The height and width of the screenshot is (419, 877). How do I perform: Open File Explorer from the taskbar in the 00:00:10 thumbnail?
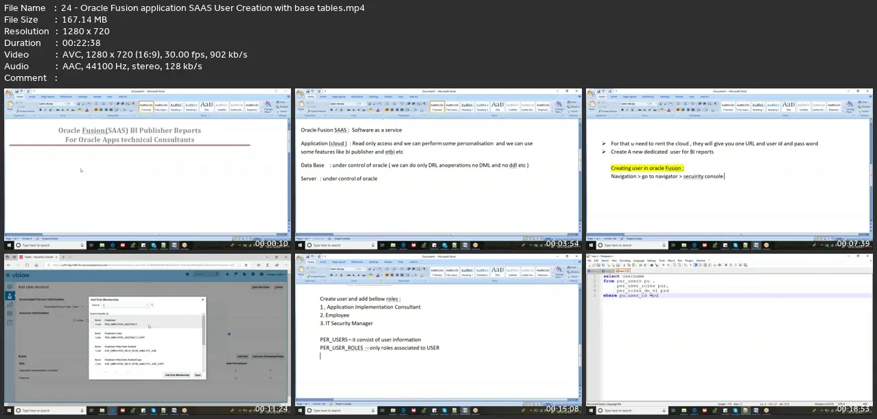tap(102, 245)
